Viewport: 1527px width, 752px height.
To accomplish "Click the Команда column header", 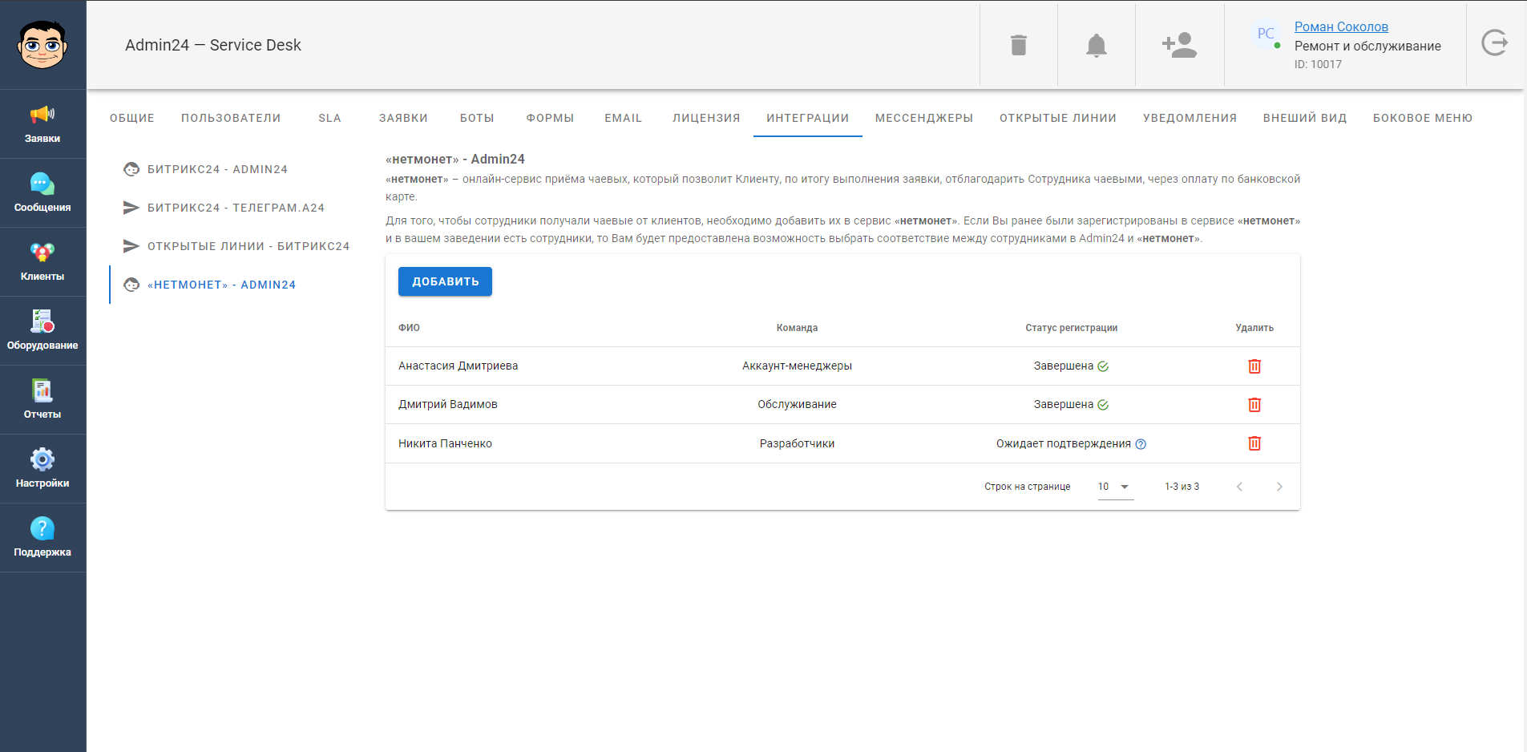I will tap(797, 328).
